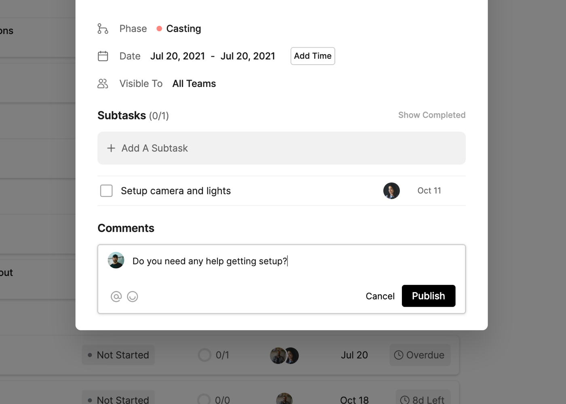
Task: Click the people icon beside Visible To
Action: click(103, 84)
